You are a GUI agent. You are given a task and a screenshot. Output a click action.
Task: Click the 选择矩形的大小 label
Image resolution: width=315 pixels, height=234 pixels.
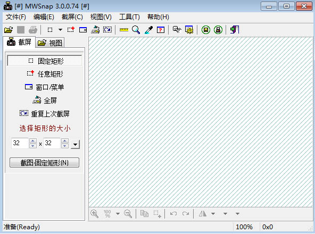click(45, 128)
